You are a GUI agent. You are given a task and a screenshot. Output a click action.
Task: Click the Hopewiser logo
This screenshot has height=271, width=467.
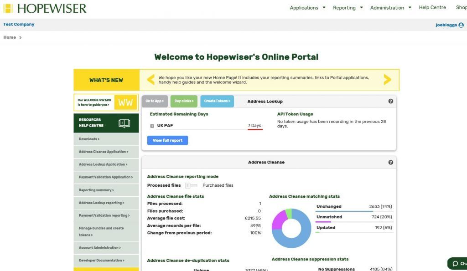tap(45, 8)
